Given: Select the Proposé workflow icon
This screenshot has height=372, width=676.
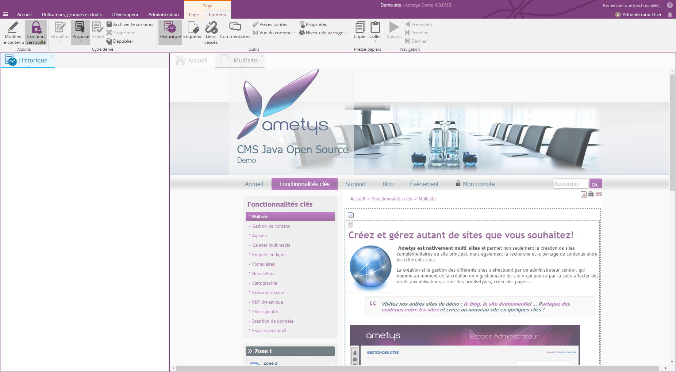Looking at the screenshot, I should (80, 27).
